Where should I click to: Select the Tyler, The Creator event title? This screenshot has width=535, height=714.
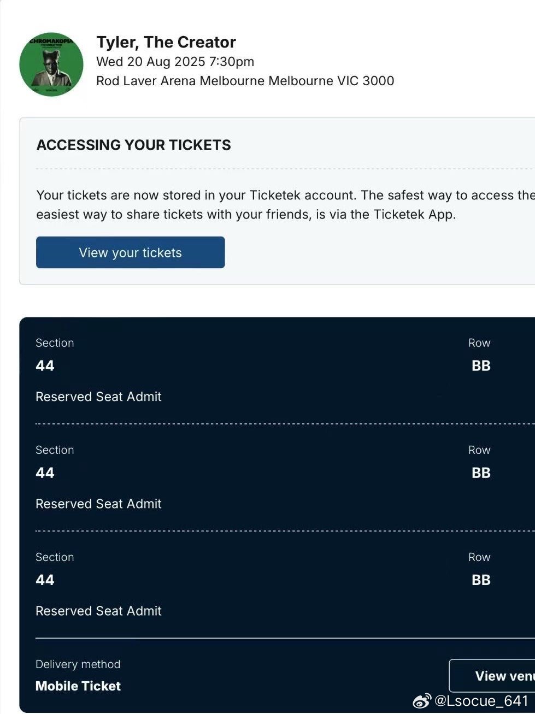pyautogui.click(x=166, y=42)
